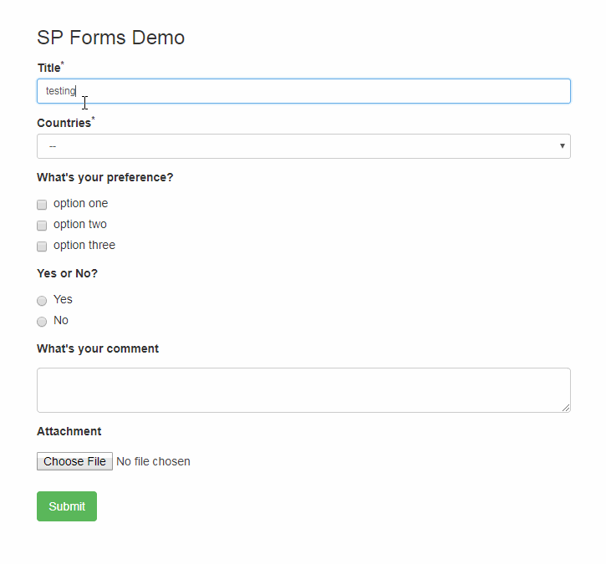Click the "option three" label text
The height and width of the screenshot is (564, 606).
point(84,246)
